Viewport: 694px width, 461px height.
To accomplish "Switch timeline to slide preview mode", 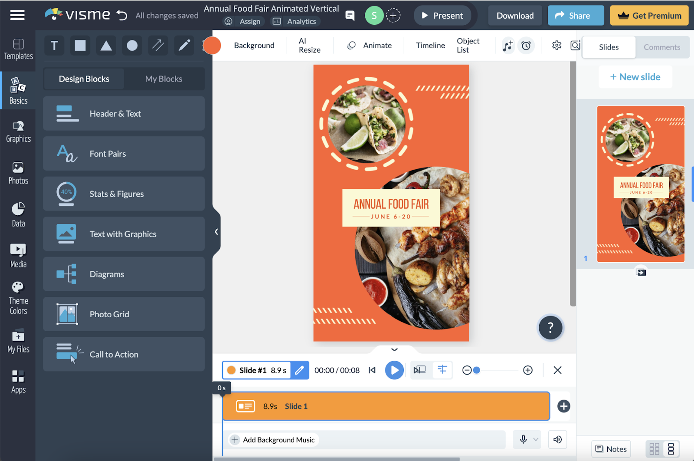I will pyautogui.click(x=420, y=370).
